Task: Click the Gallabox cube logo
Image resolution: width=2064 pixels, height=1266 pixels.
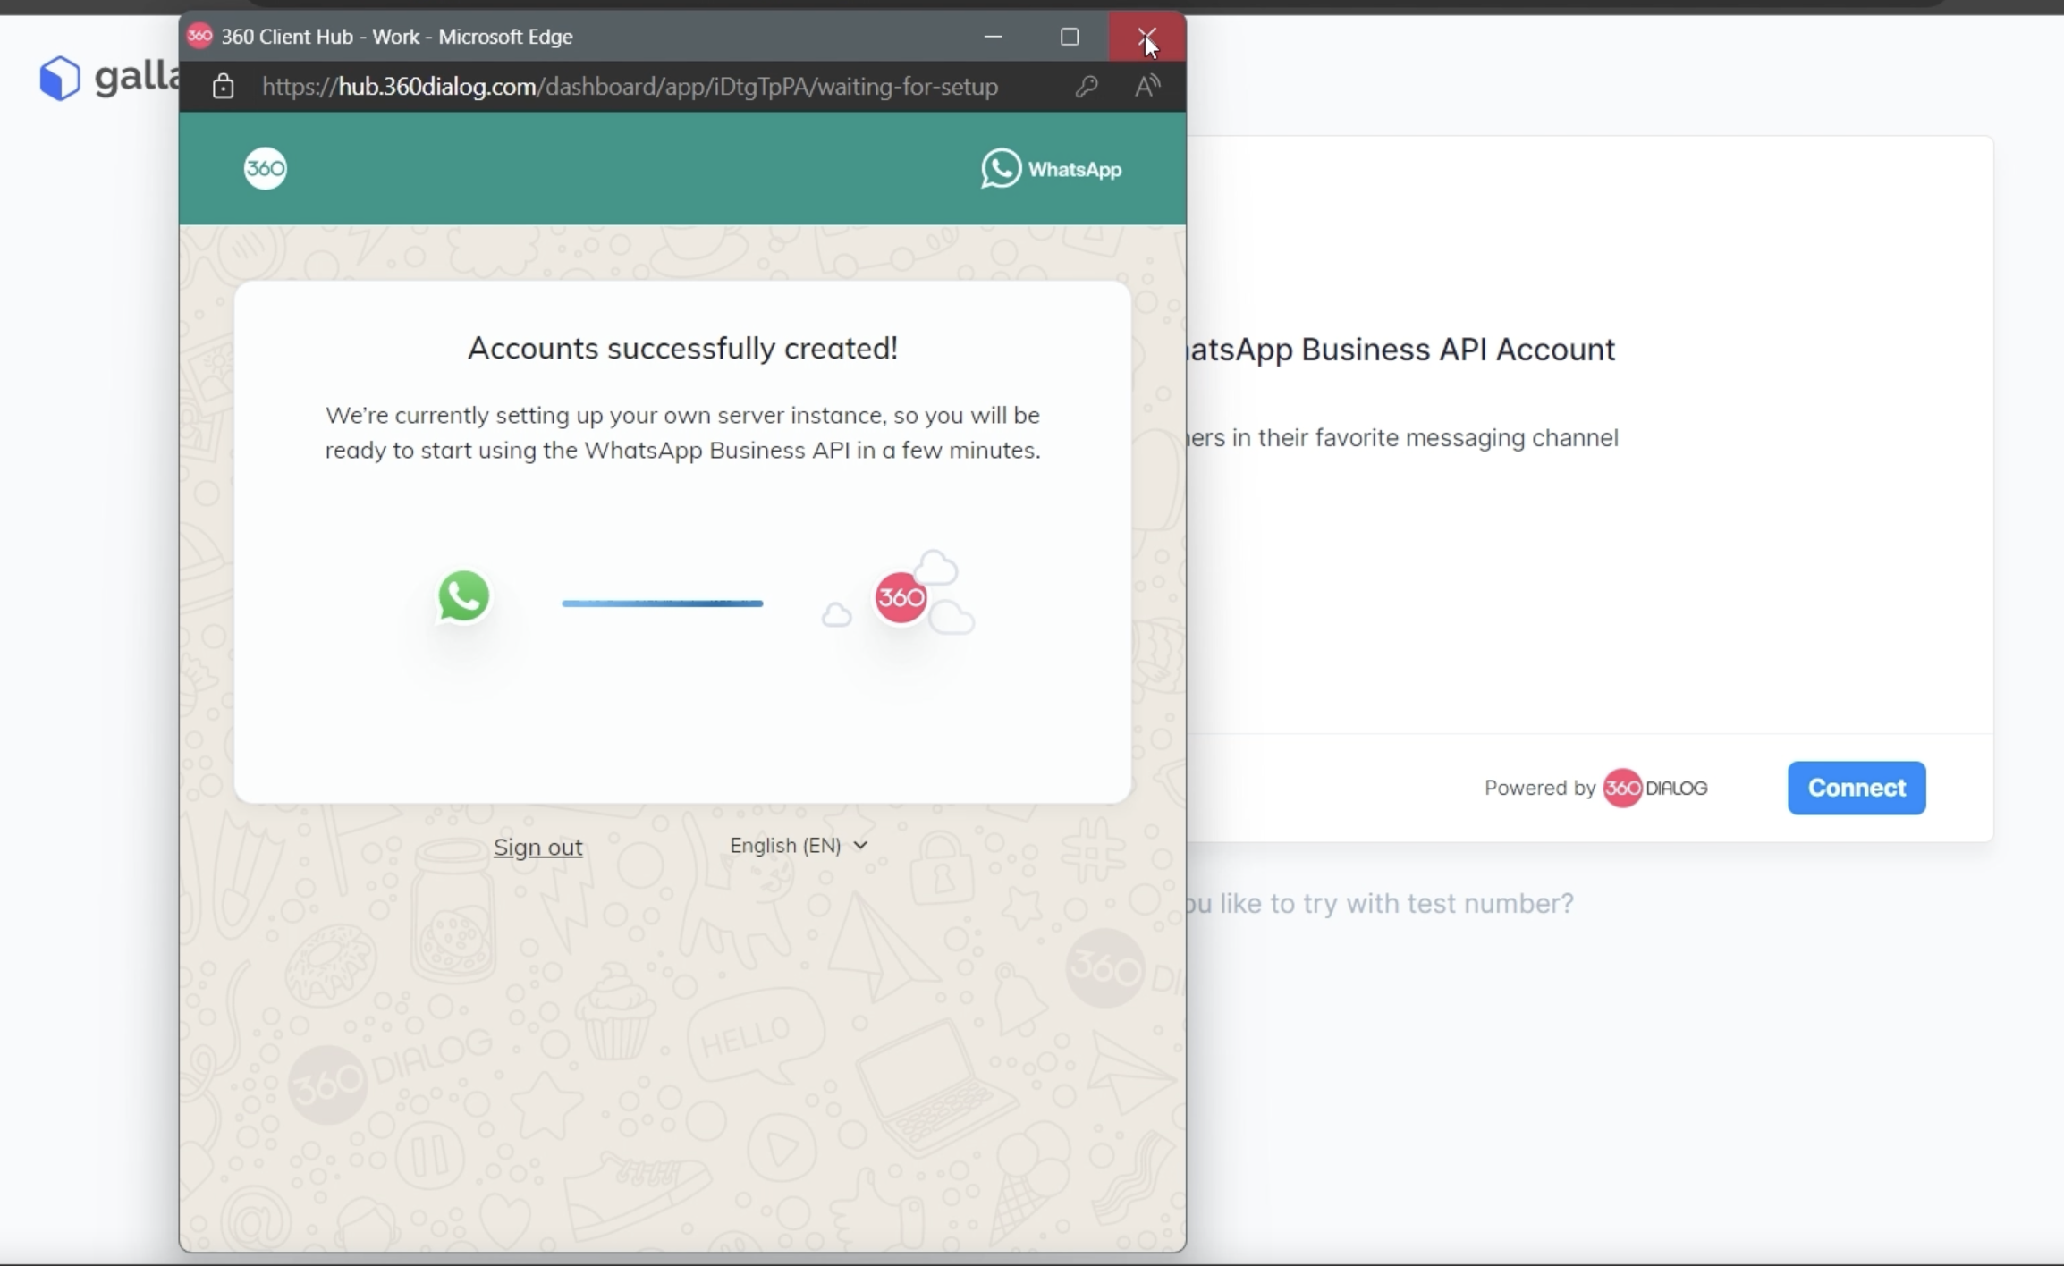Action: (60, 78)
